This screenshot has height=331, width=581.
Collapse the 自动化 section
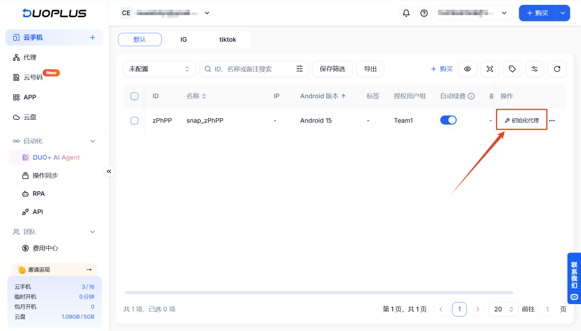coord(93,141)
